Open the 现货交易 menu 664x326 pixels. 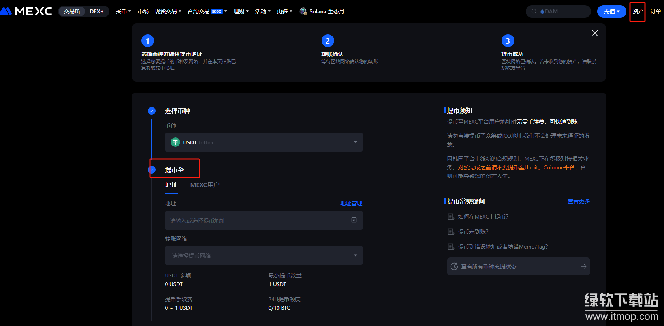168,11
